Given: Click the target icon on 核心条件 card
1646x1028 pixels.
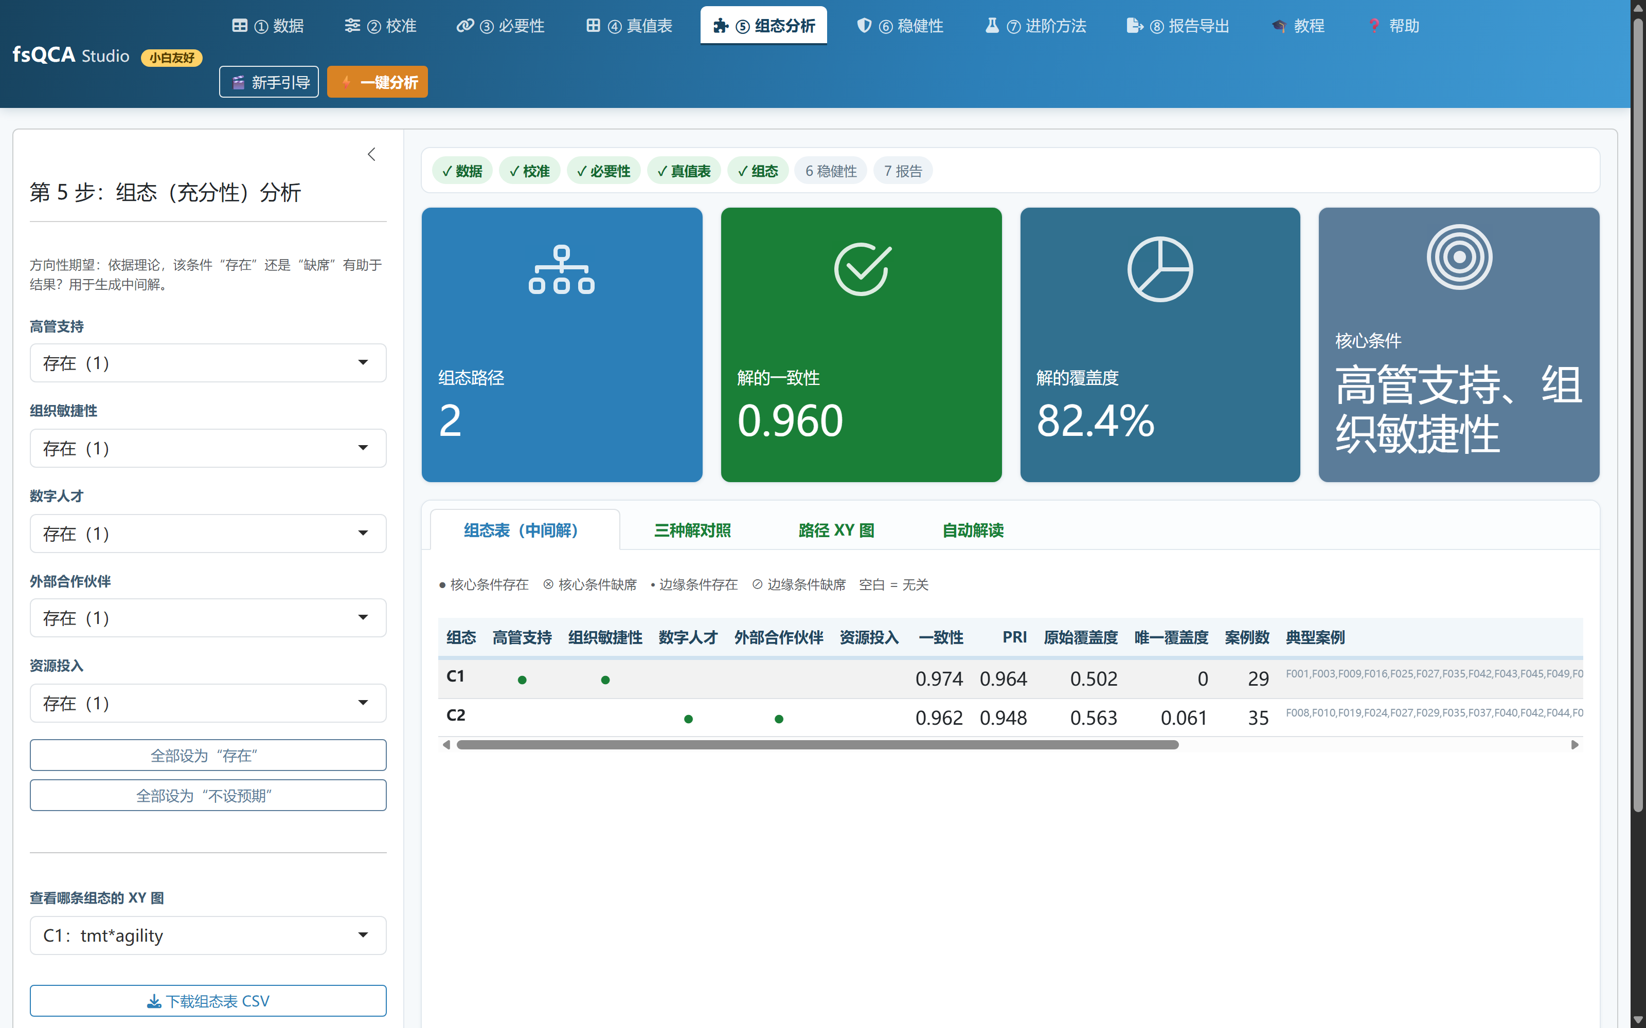Looking at the screenshot, I should pos(1459,257).
